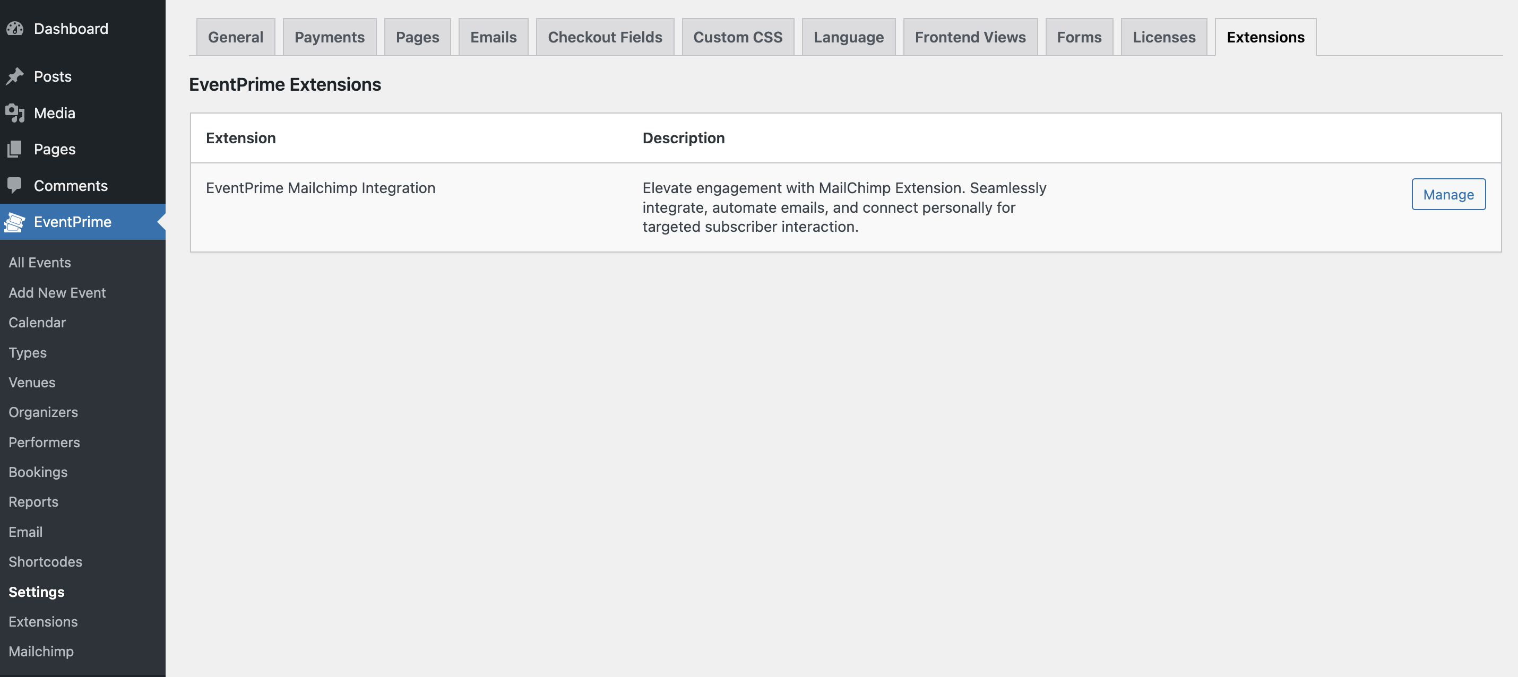Screen dimensions: 1518x677
Task: Go to Mailchimp in the sidebar
Action: (41, 651)
